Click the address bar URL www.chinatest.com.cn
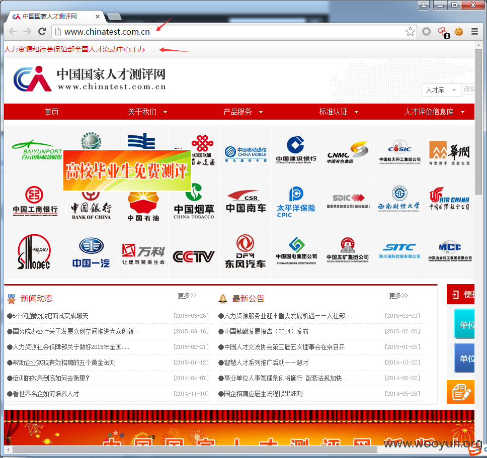Screen dimensions: 487x458 point(107,32)
